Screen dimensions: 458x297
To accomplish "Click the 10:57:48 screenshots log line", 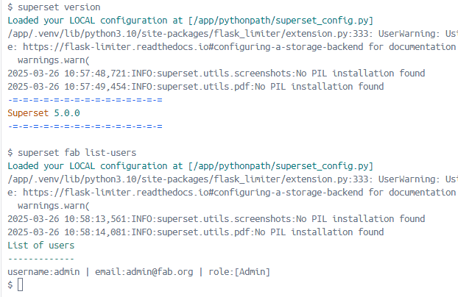I will click(216, 74).
